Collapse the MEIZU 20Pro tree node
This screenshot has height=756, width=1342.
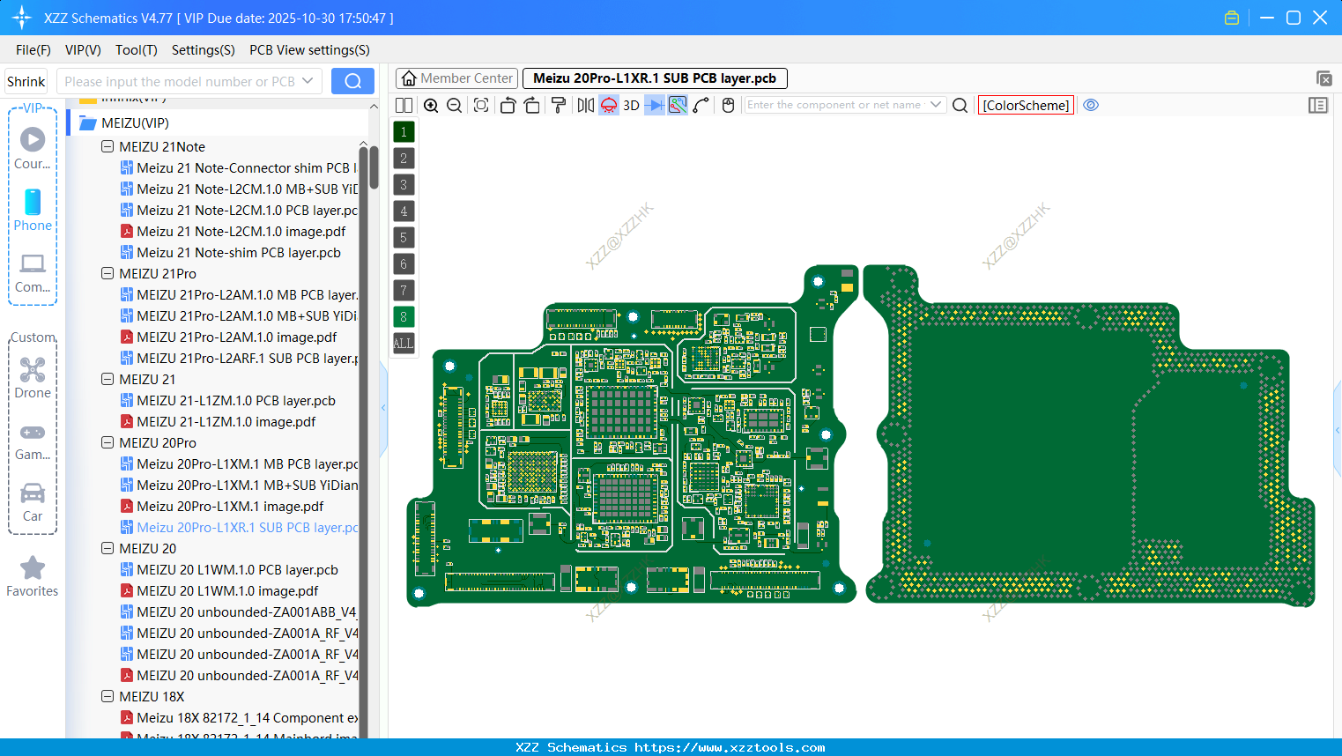108,442
